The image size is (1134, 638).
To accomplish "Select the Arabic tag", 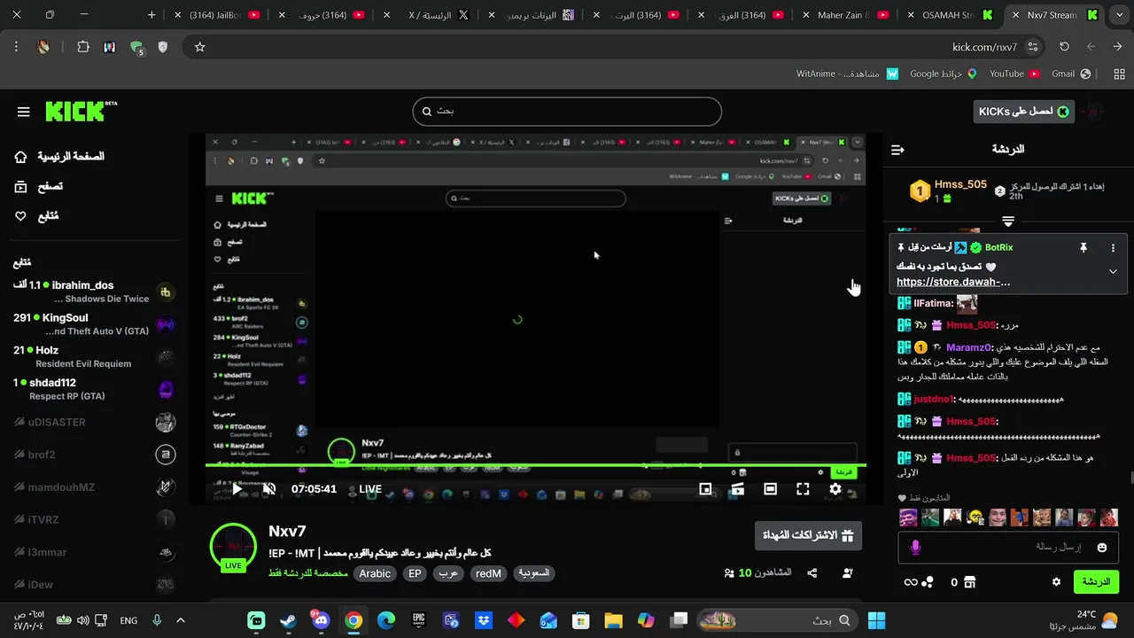I will click(x=375, y=573).
